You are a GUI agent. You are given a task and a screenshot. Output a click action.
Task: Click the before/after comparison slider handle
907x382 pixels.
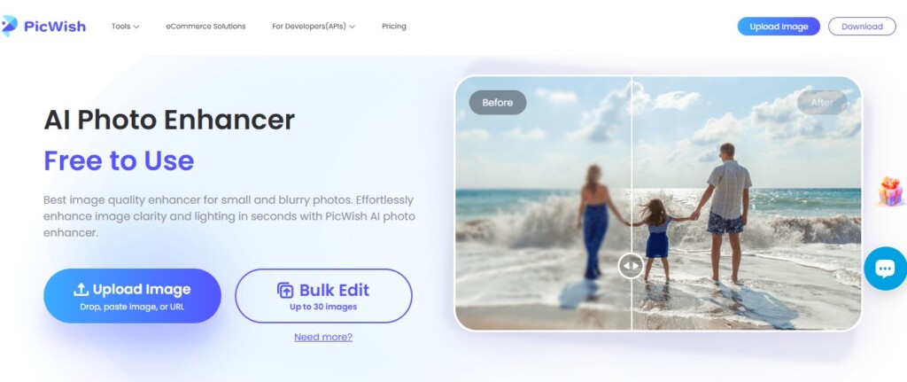click(631, 266)
